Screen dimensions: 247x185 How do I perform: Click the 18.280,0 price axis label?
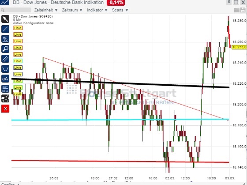coord(239,21)
